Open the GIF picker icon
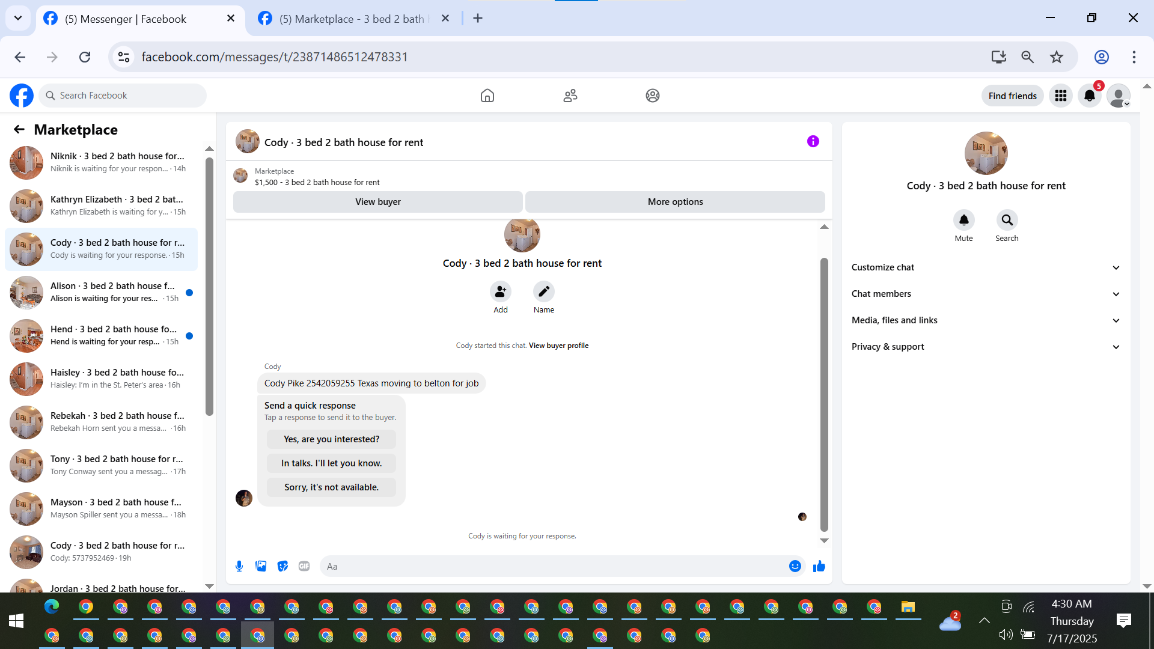 304,566
